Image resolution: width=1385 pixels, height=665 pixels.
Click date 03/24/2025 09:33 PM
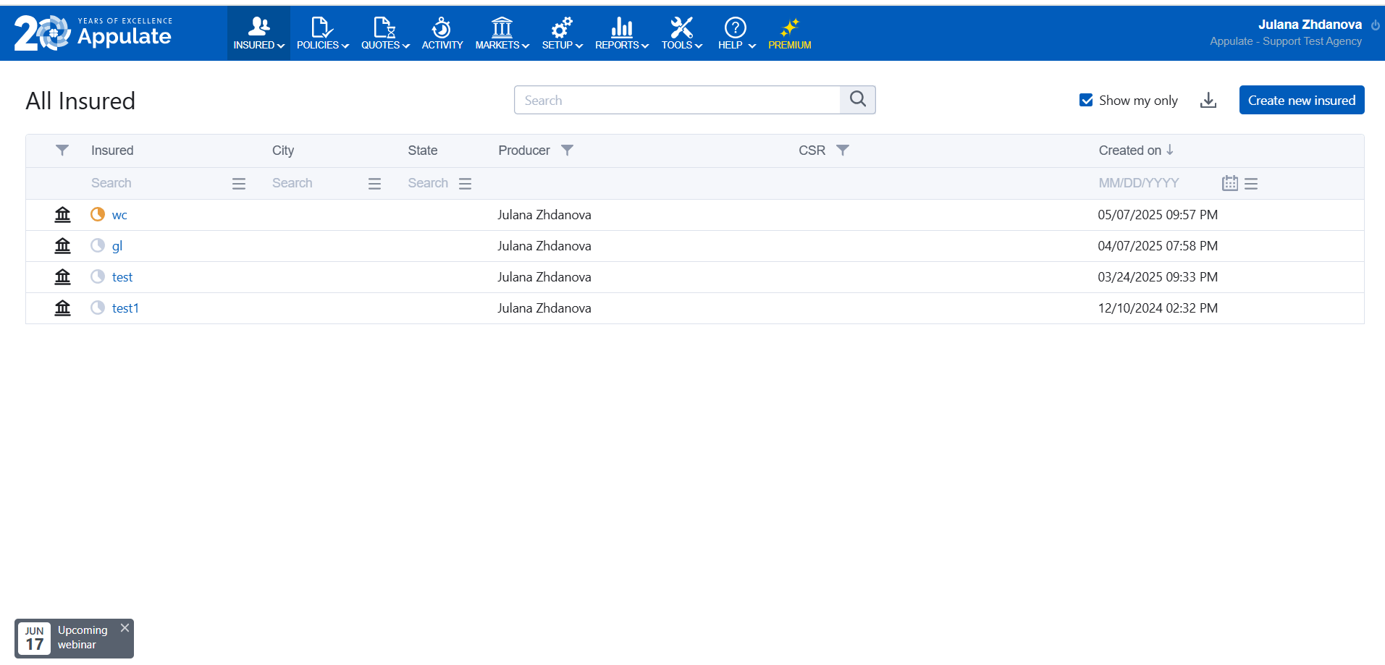tap(1158, 277)
